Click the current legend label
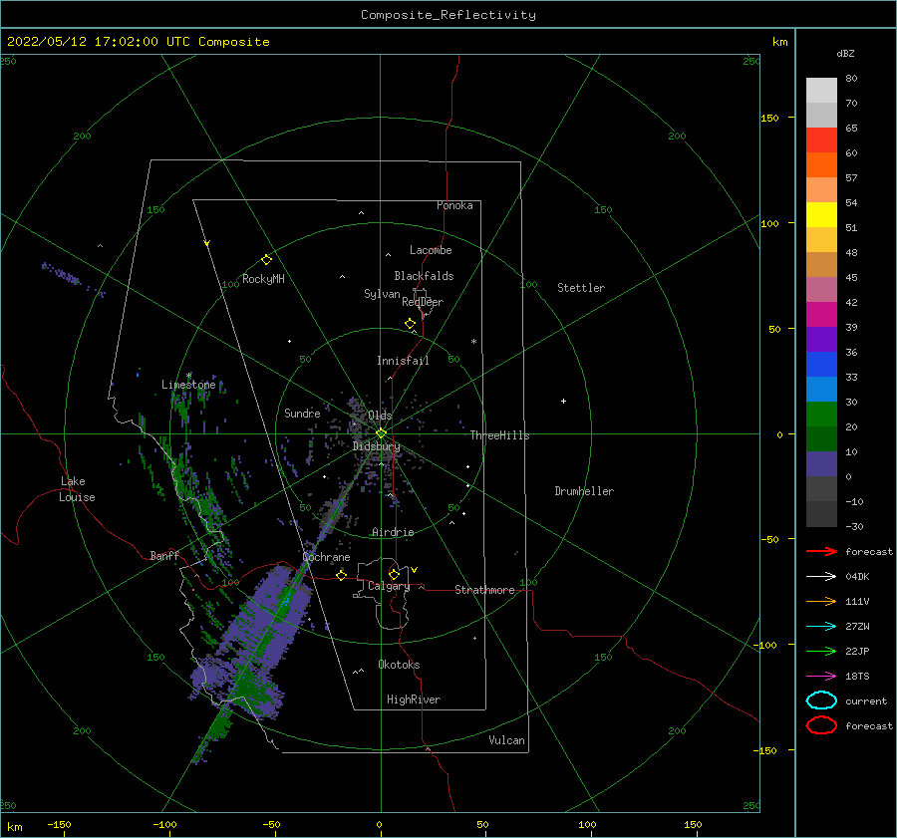Screen dimensions: 897x838 click(x=866, y=700)
